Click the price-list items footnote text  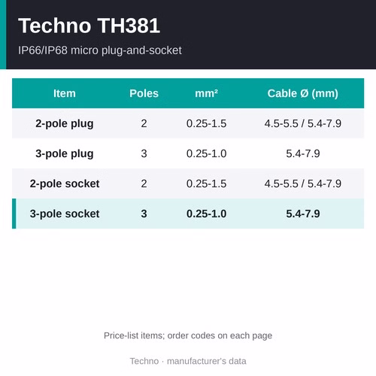click(188, 335)
